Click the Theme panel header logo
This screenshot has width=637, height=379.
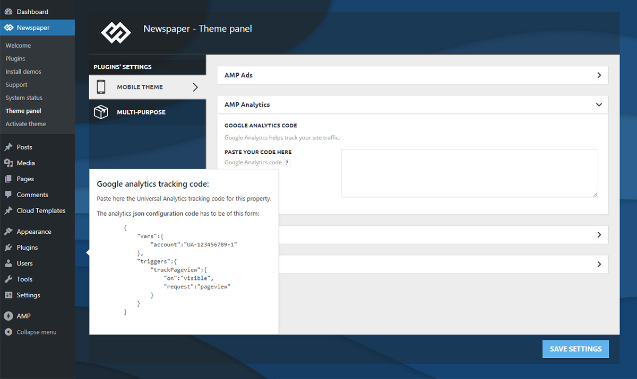(116, 32)
